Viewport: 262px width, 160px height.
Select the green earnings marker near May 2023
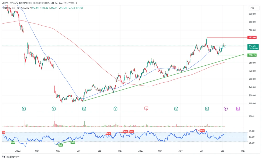pos(176,108)
